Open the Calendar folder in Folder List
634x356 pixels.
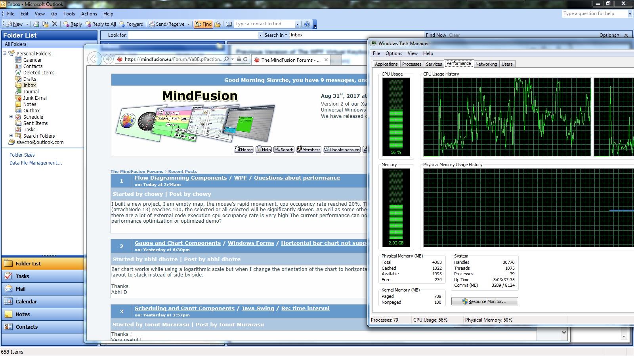[x=32, y=60]
